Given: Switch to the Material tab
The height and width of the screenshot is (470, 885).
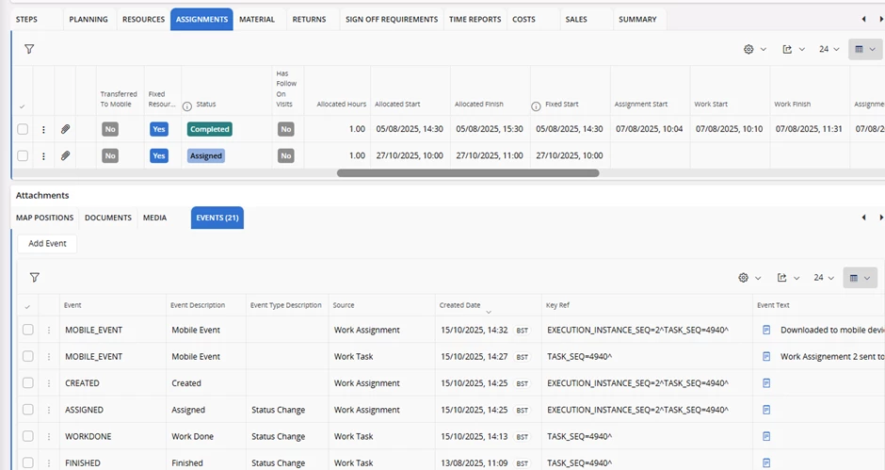Looking at the screenshot, I should tap(257, 19).
